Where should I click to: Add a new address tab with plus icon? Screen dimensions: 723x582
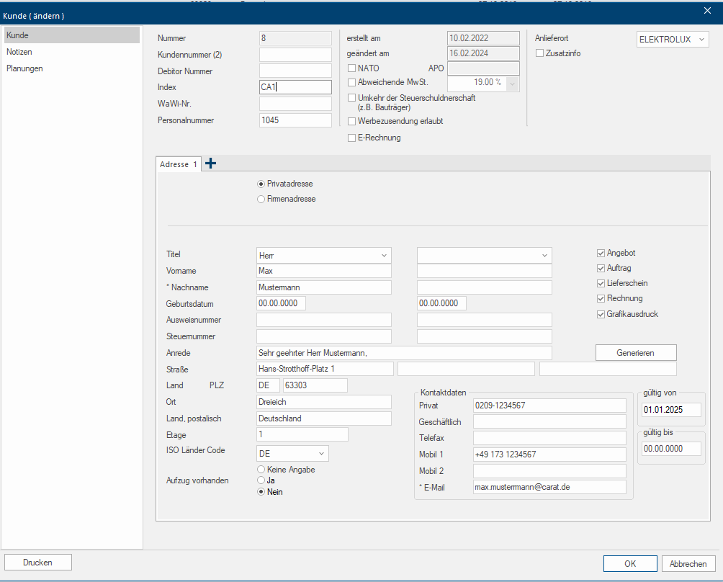coord(211,164)
